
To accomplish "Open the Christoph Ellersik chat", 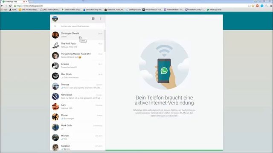I will pyautogui.click(x=78, y=35).
